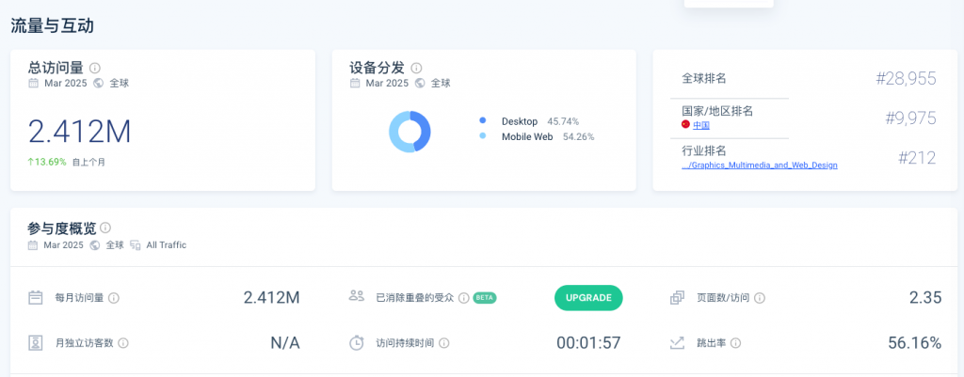Viewport: 964px width, 377px height.
Task: Click info icon next to 设备分发
Action: (x=416, y=68)
